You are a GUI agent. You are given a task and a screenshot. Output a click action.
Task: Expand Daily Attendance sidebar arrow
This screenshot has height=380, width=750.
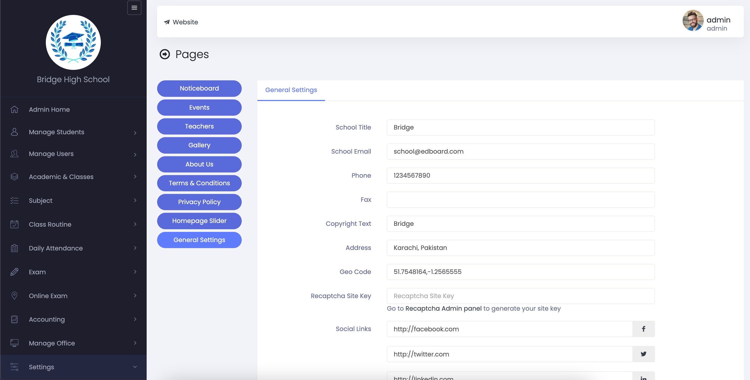(135, 248)
